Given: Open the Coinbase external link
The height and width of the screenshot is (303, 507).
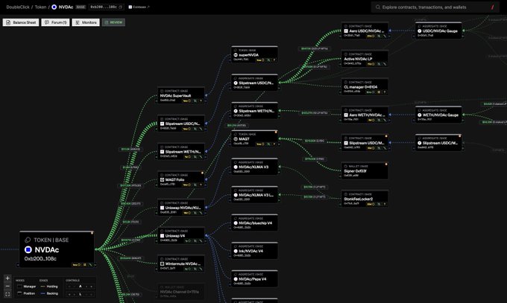Looking at the screenshot, I should (139, 7).
